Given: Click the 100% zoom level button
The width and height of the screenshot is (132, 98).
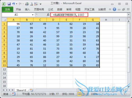Looking at the screenshot, I should [x=94, y=94].
